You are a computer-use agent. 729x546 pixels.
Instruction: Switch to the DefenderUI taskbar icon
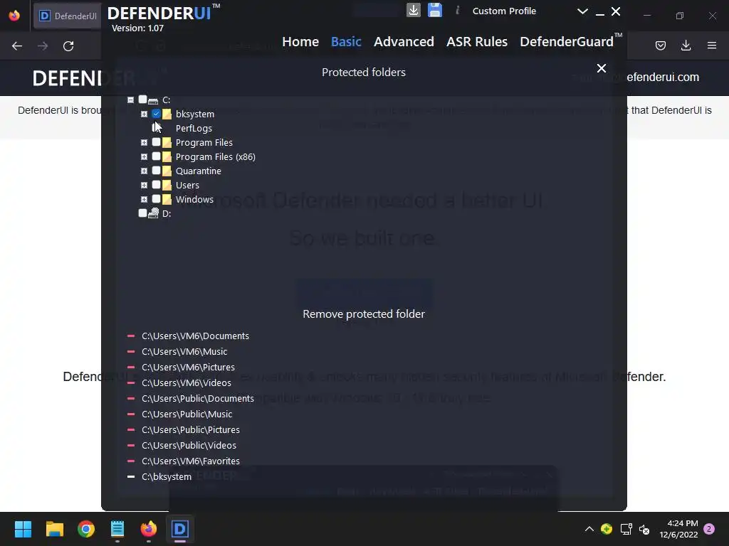click(180, 529)
